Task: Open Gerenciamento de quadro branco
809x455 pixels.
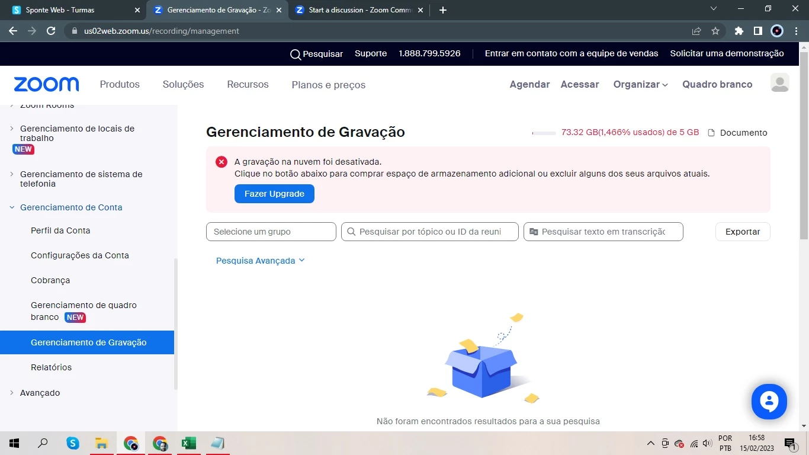Action: [84, 311]
